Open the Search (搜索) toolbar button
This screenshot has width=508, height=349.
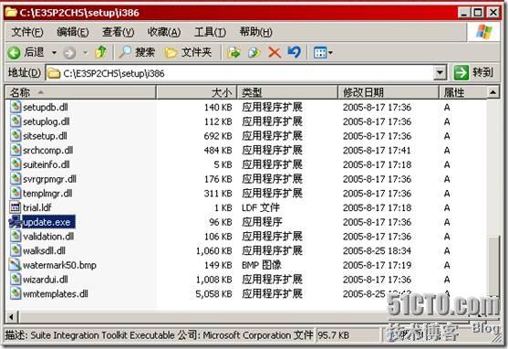point(137,52)
